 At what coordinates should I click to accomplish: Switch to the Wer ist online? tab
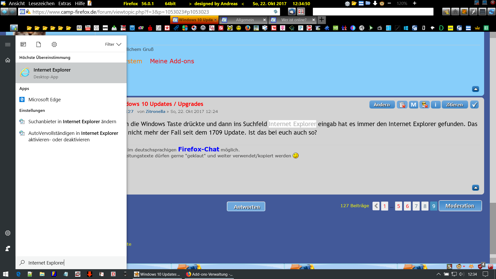click(294, 20)
